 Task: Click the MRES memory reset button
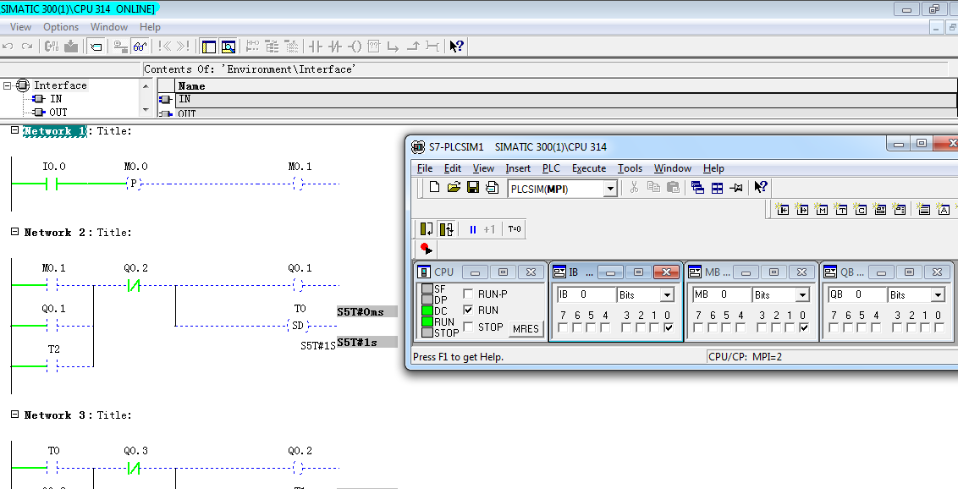(x=526, y=328)
